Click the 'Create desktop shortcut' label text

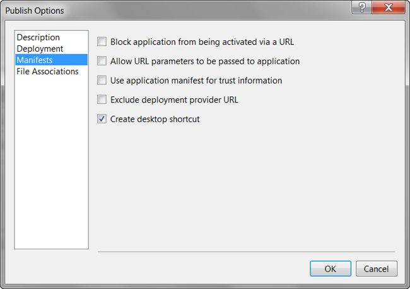click(x=155, y=119)
